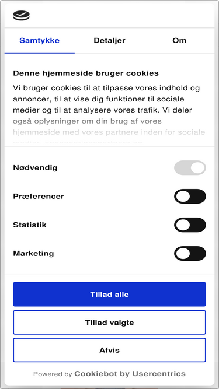Click the Cookiebot checkmark logo icon
The image size is (219, 389).
coord(22,16)
